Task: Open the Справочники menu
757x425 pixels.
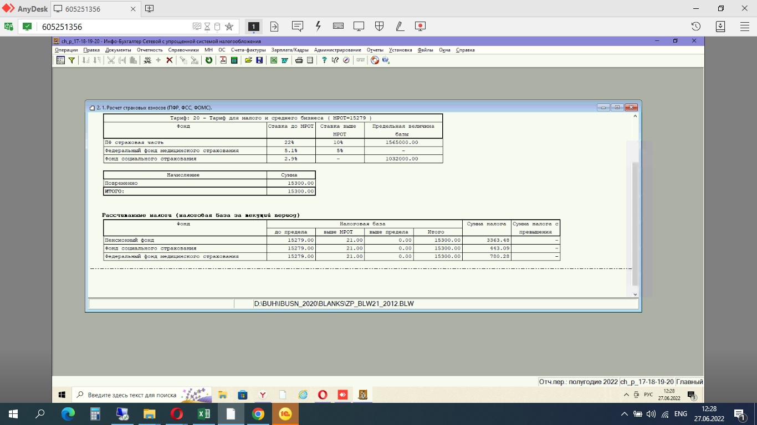Action: (183, 50)
